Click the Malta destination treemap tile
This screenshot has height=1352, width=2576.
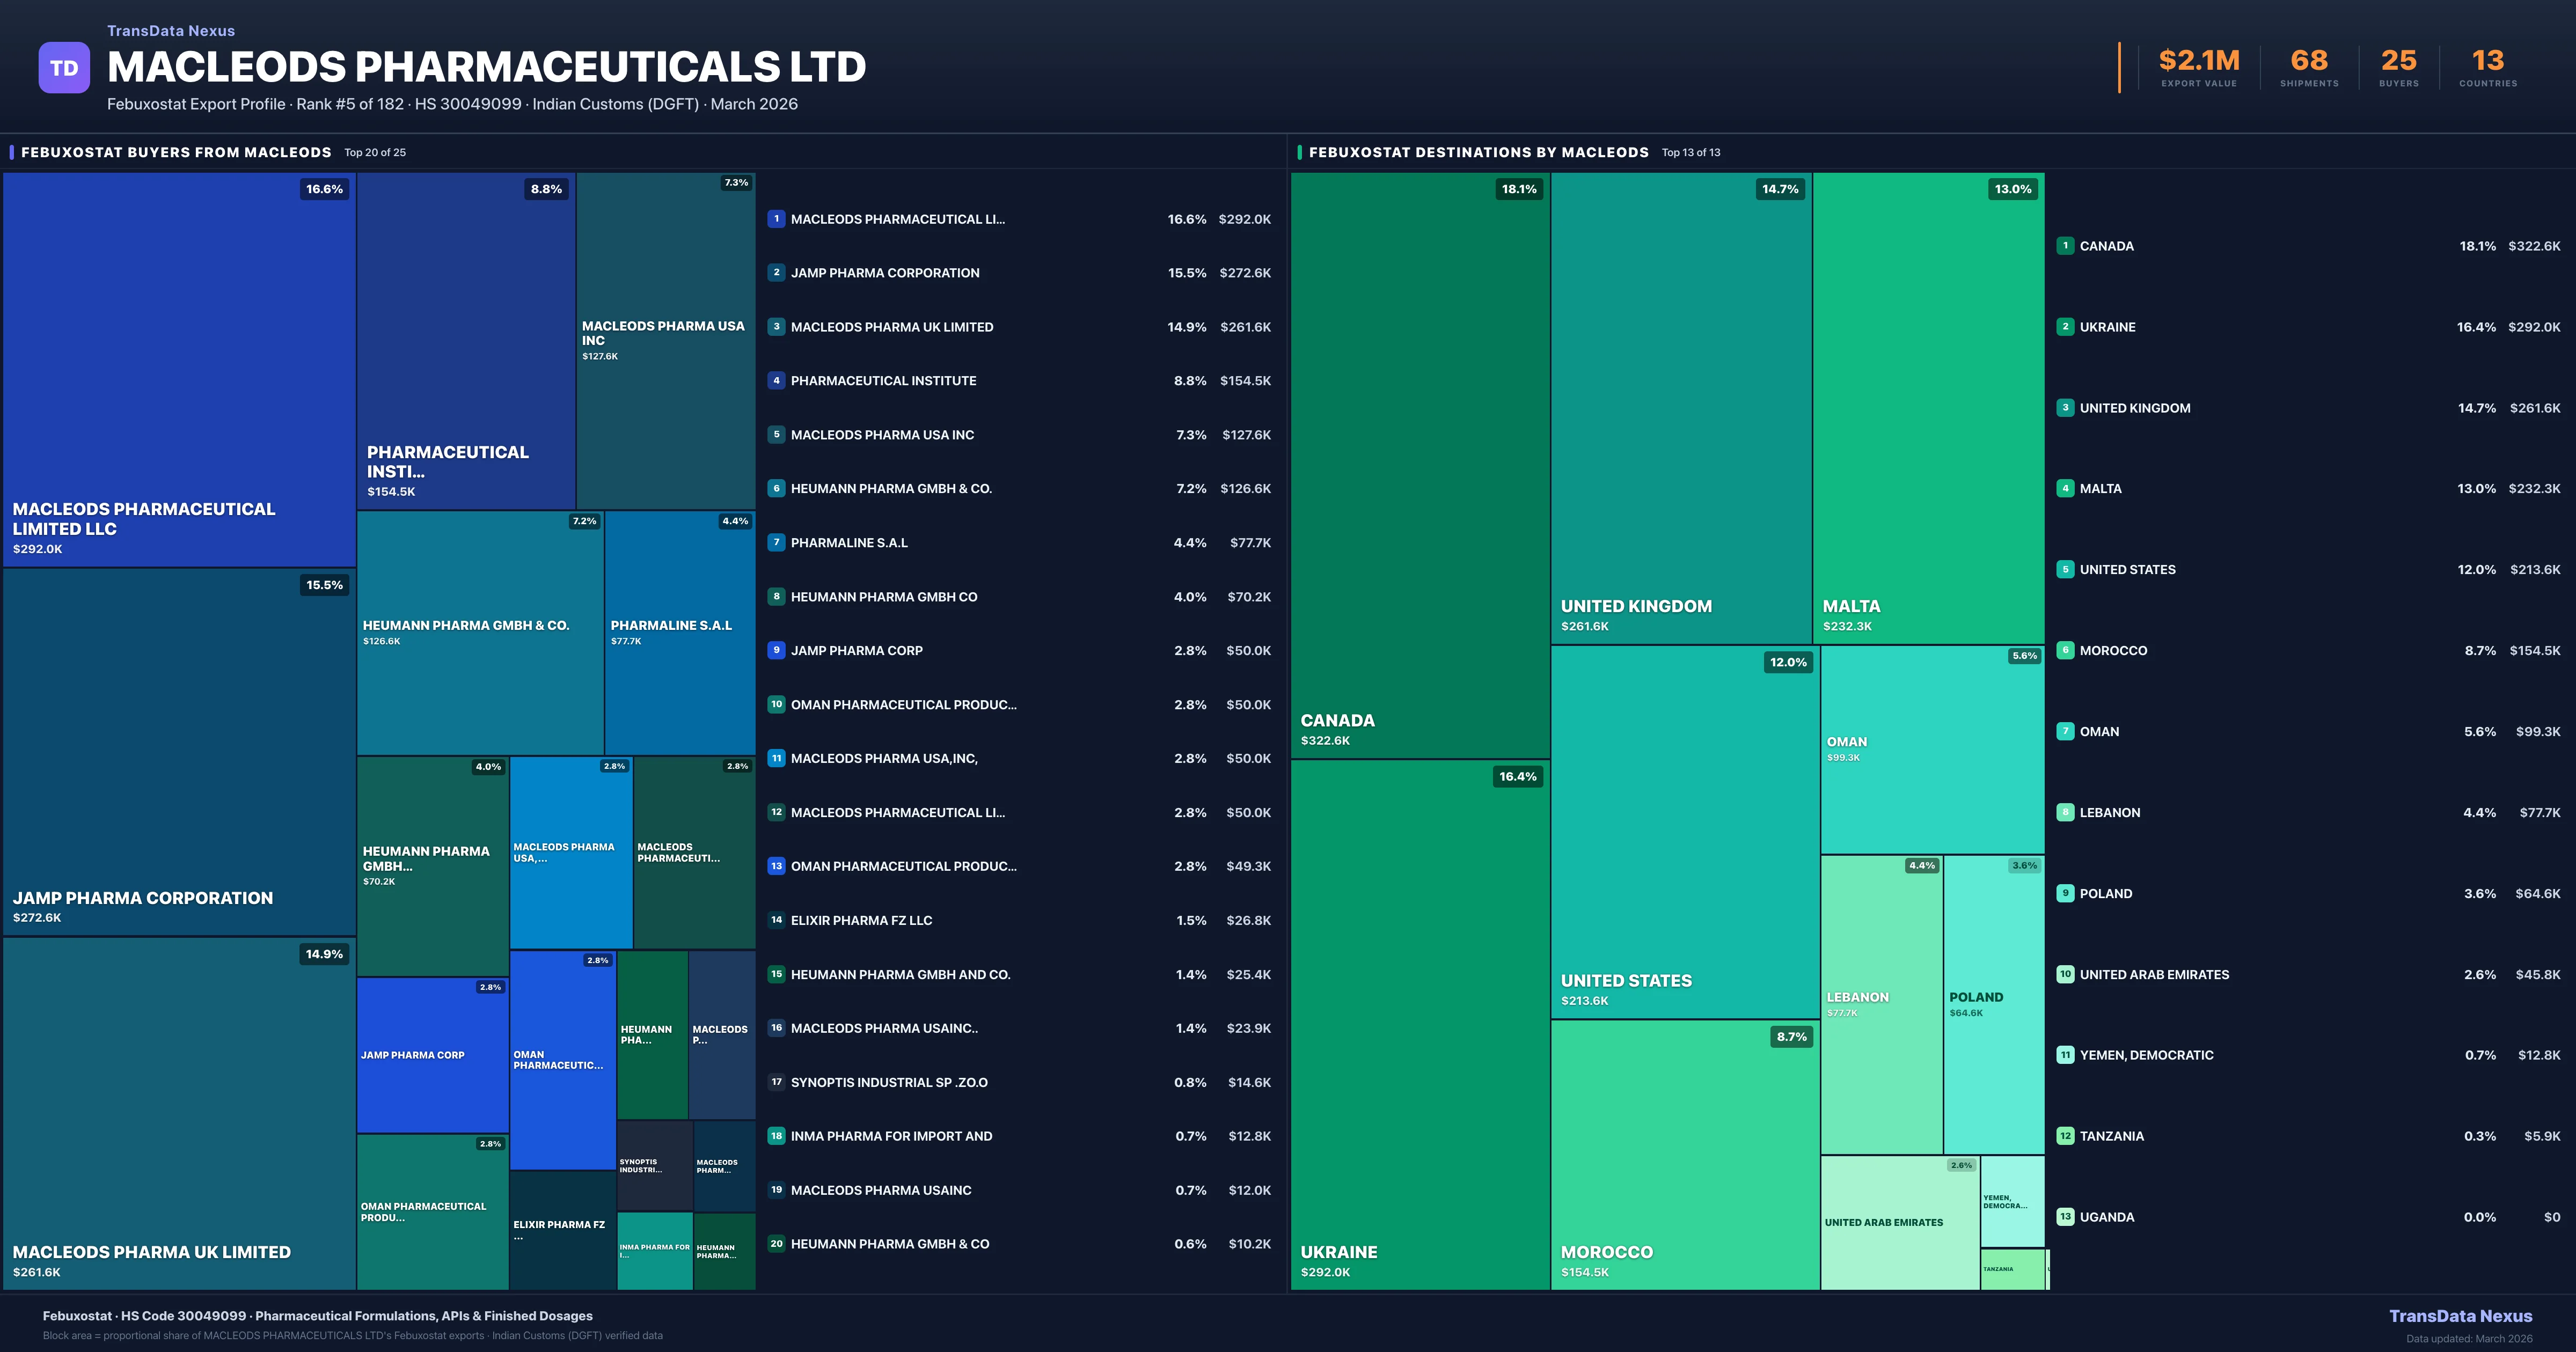(1928, 408)
